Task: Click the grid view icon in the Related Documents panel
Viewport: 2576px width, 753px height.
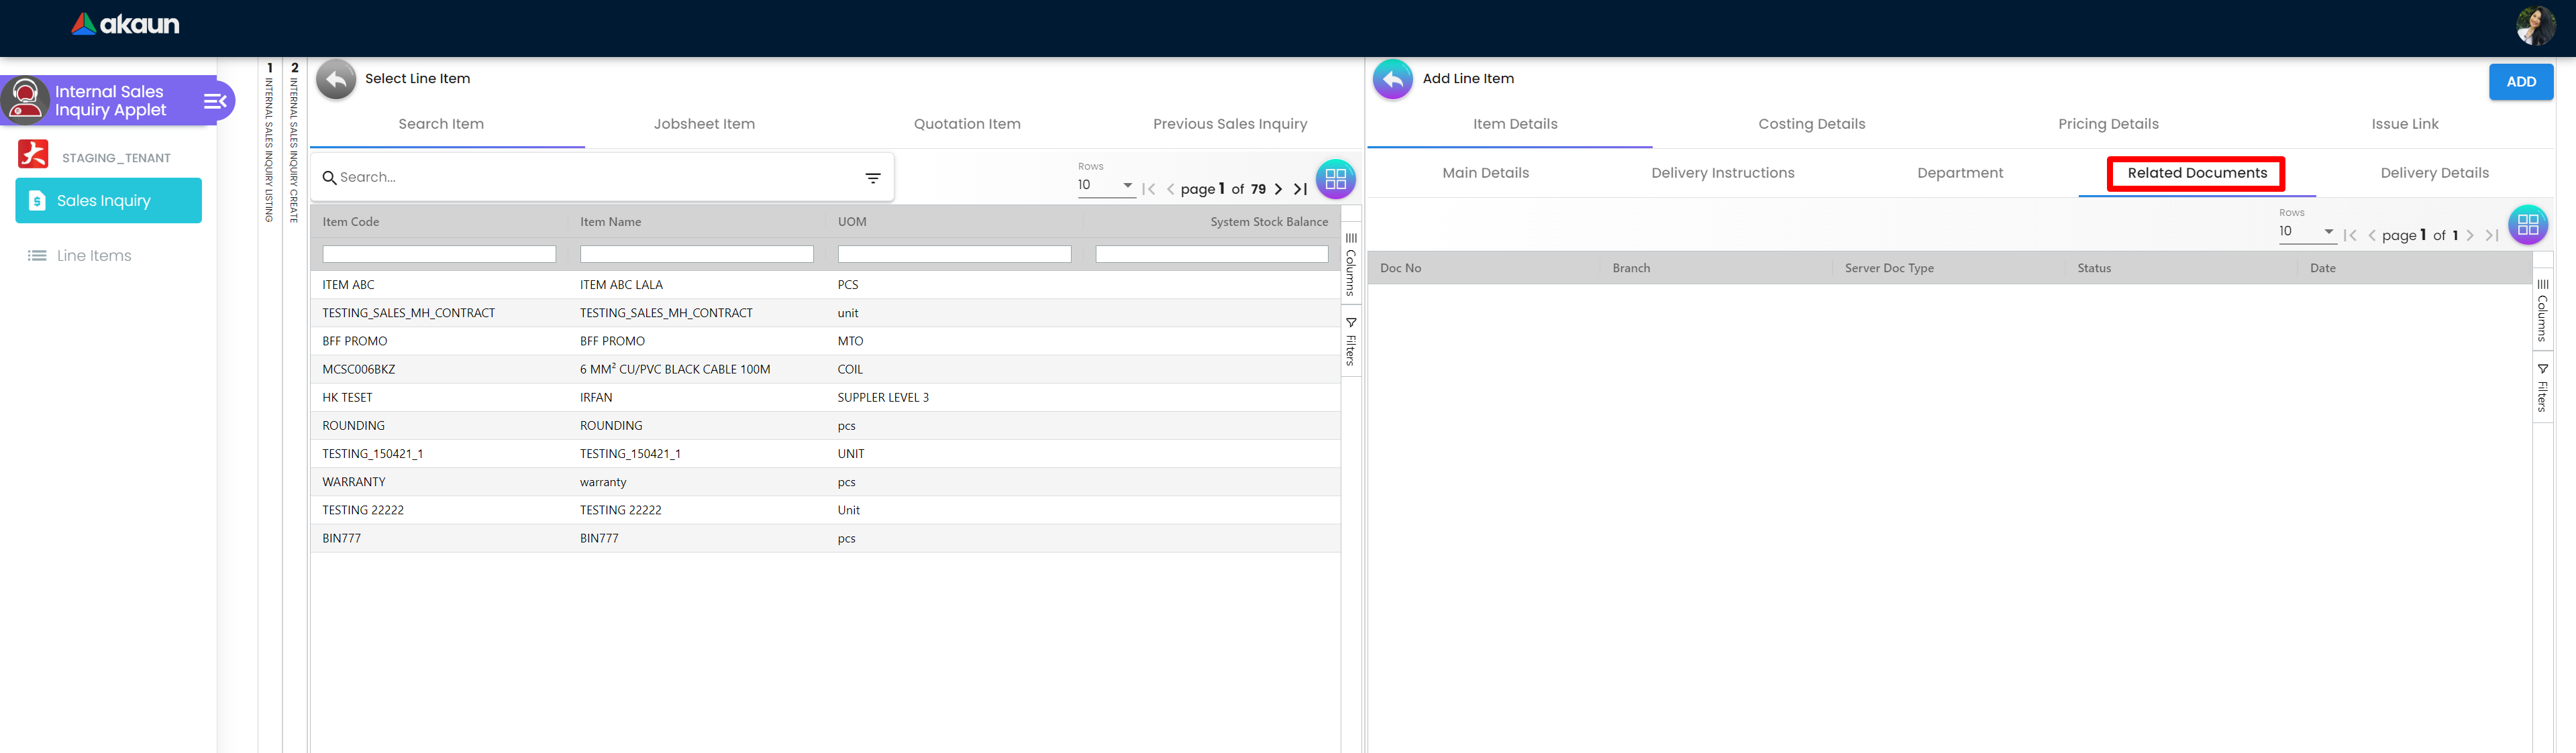Action: click(2527, 225)
